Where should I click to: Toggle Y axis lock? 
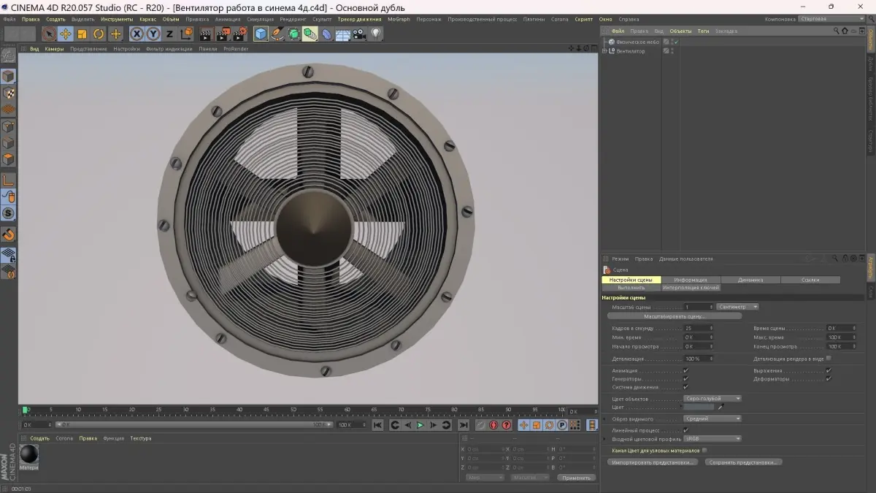point(153,34)
